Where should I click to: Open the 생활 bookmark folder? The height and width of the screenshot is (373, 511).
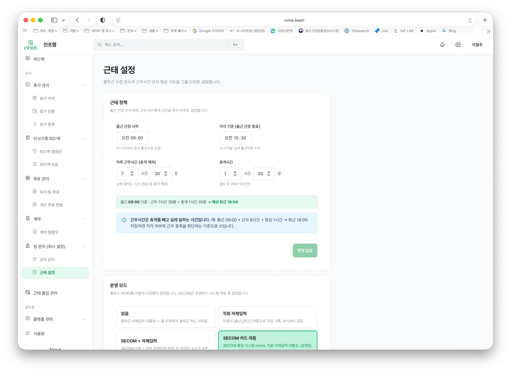[x=150, y=31]
